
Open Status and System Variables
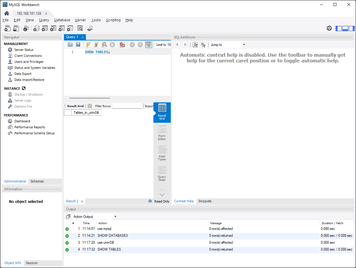point(35,68)
